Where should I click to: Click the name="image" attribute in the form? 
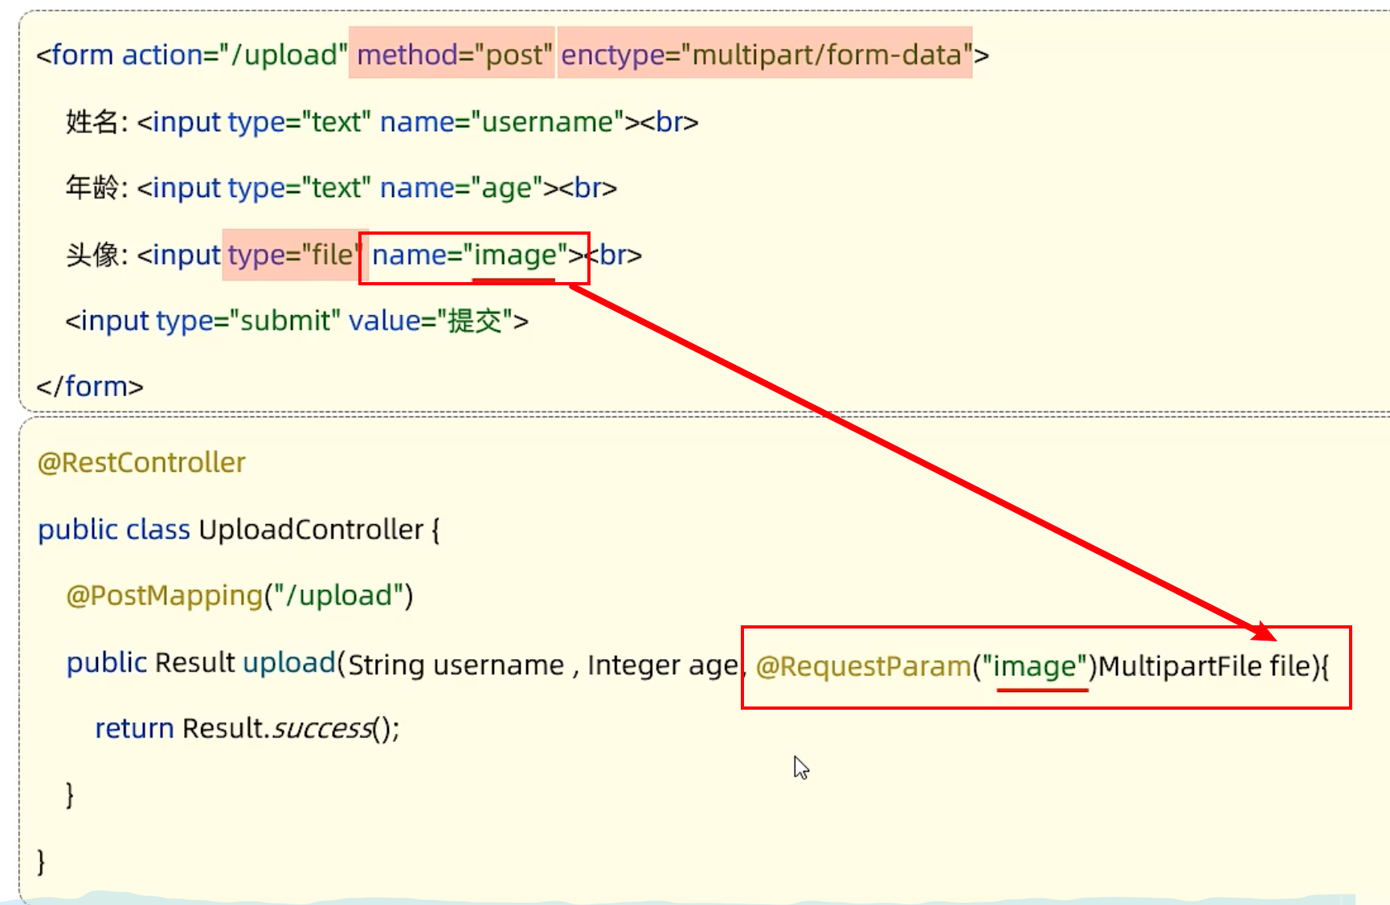(470, 255)
